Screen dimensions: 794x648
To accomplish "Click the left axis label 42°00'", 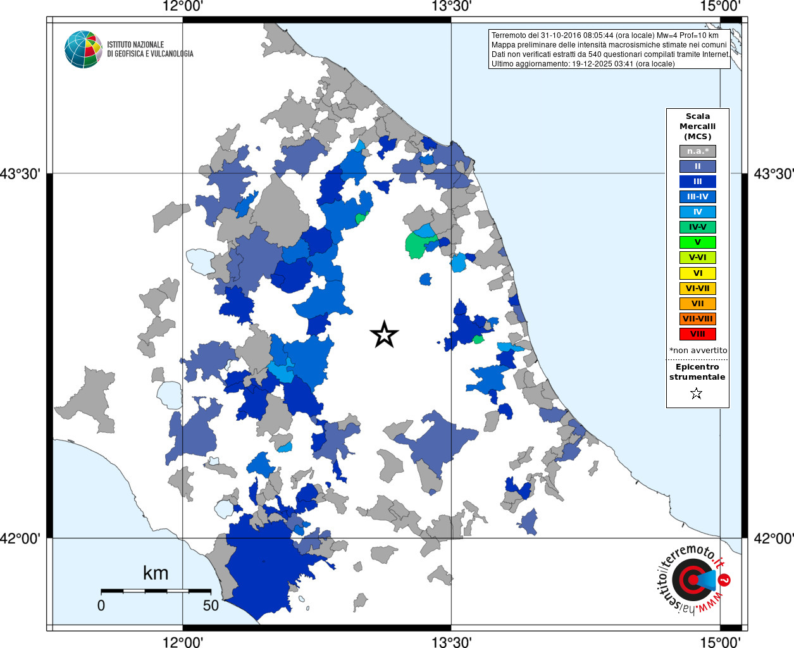I will (x=20, y=539).
